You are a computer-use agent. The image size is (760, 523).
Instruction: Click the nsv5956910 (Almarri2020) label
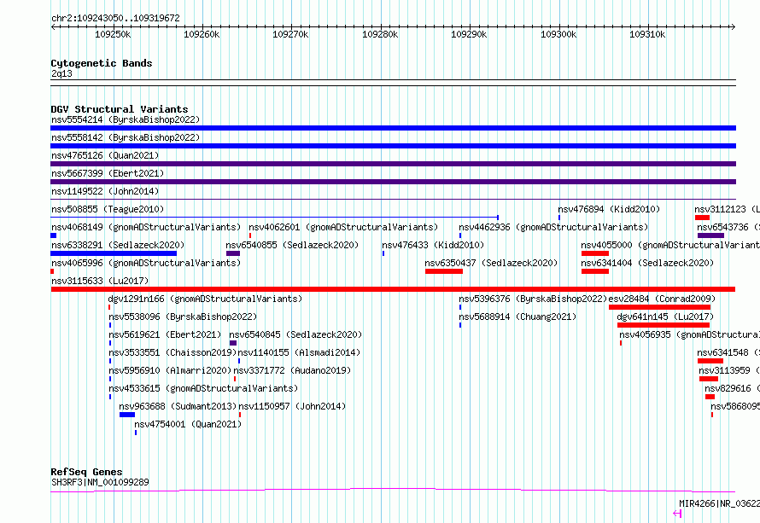(170, 370)
